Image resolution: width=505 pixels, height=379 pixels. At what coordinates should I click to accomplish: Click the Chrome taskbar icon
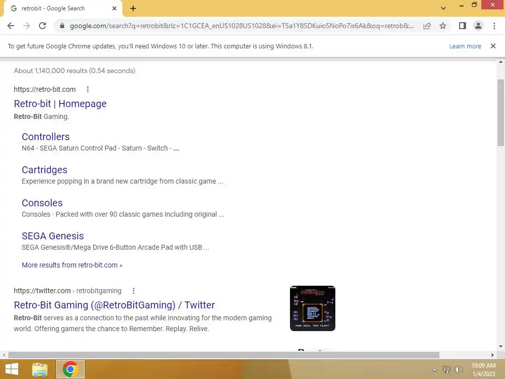point(71,369)
